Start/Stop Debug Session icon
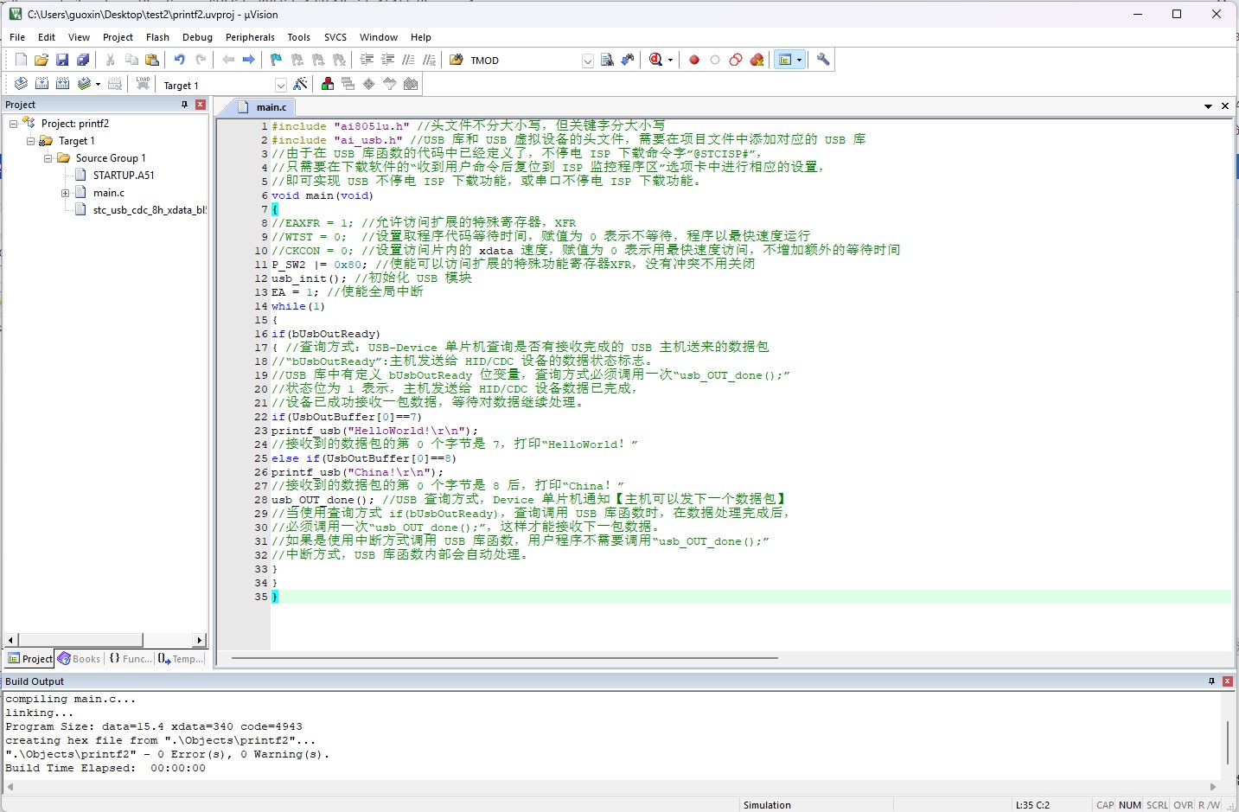This screenshot has width=1239, height=812. (656, 60)
